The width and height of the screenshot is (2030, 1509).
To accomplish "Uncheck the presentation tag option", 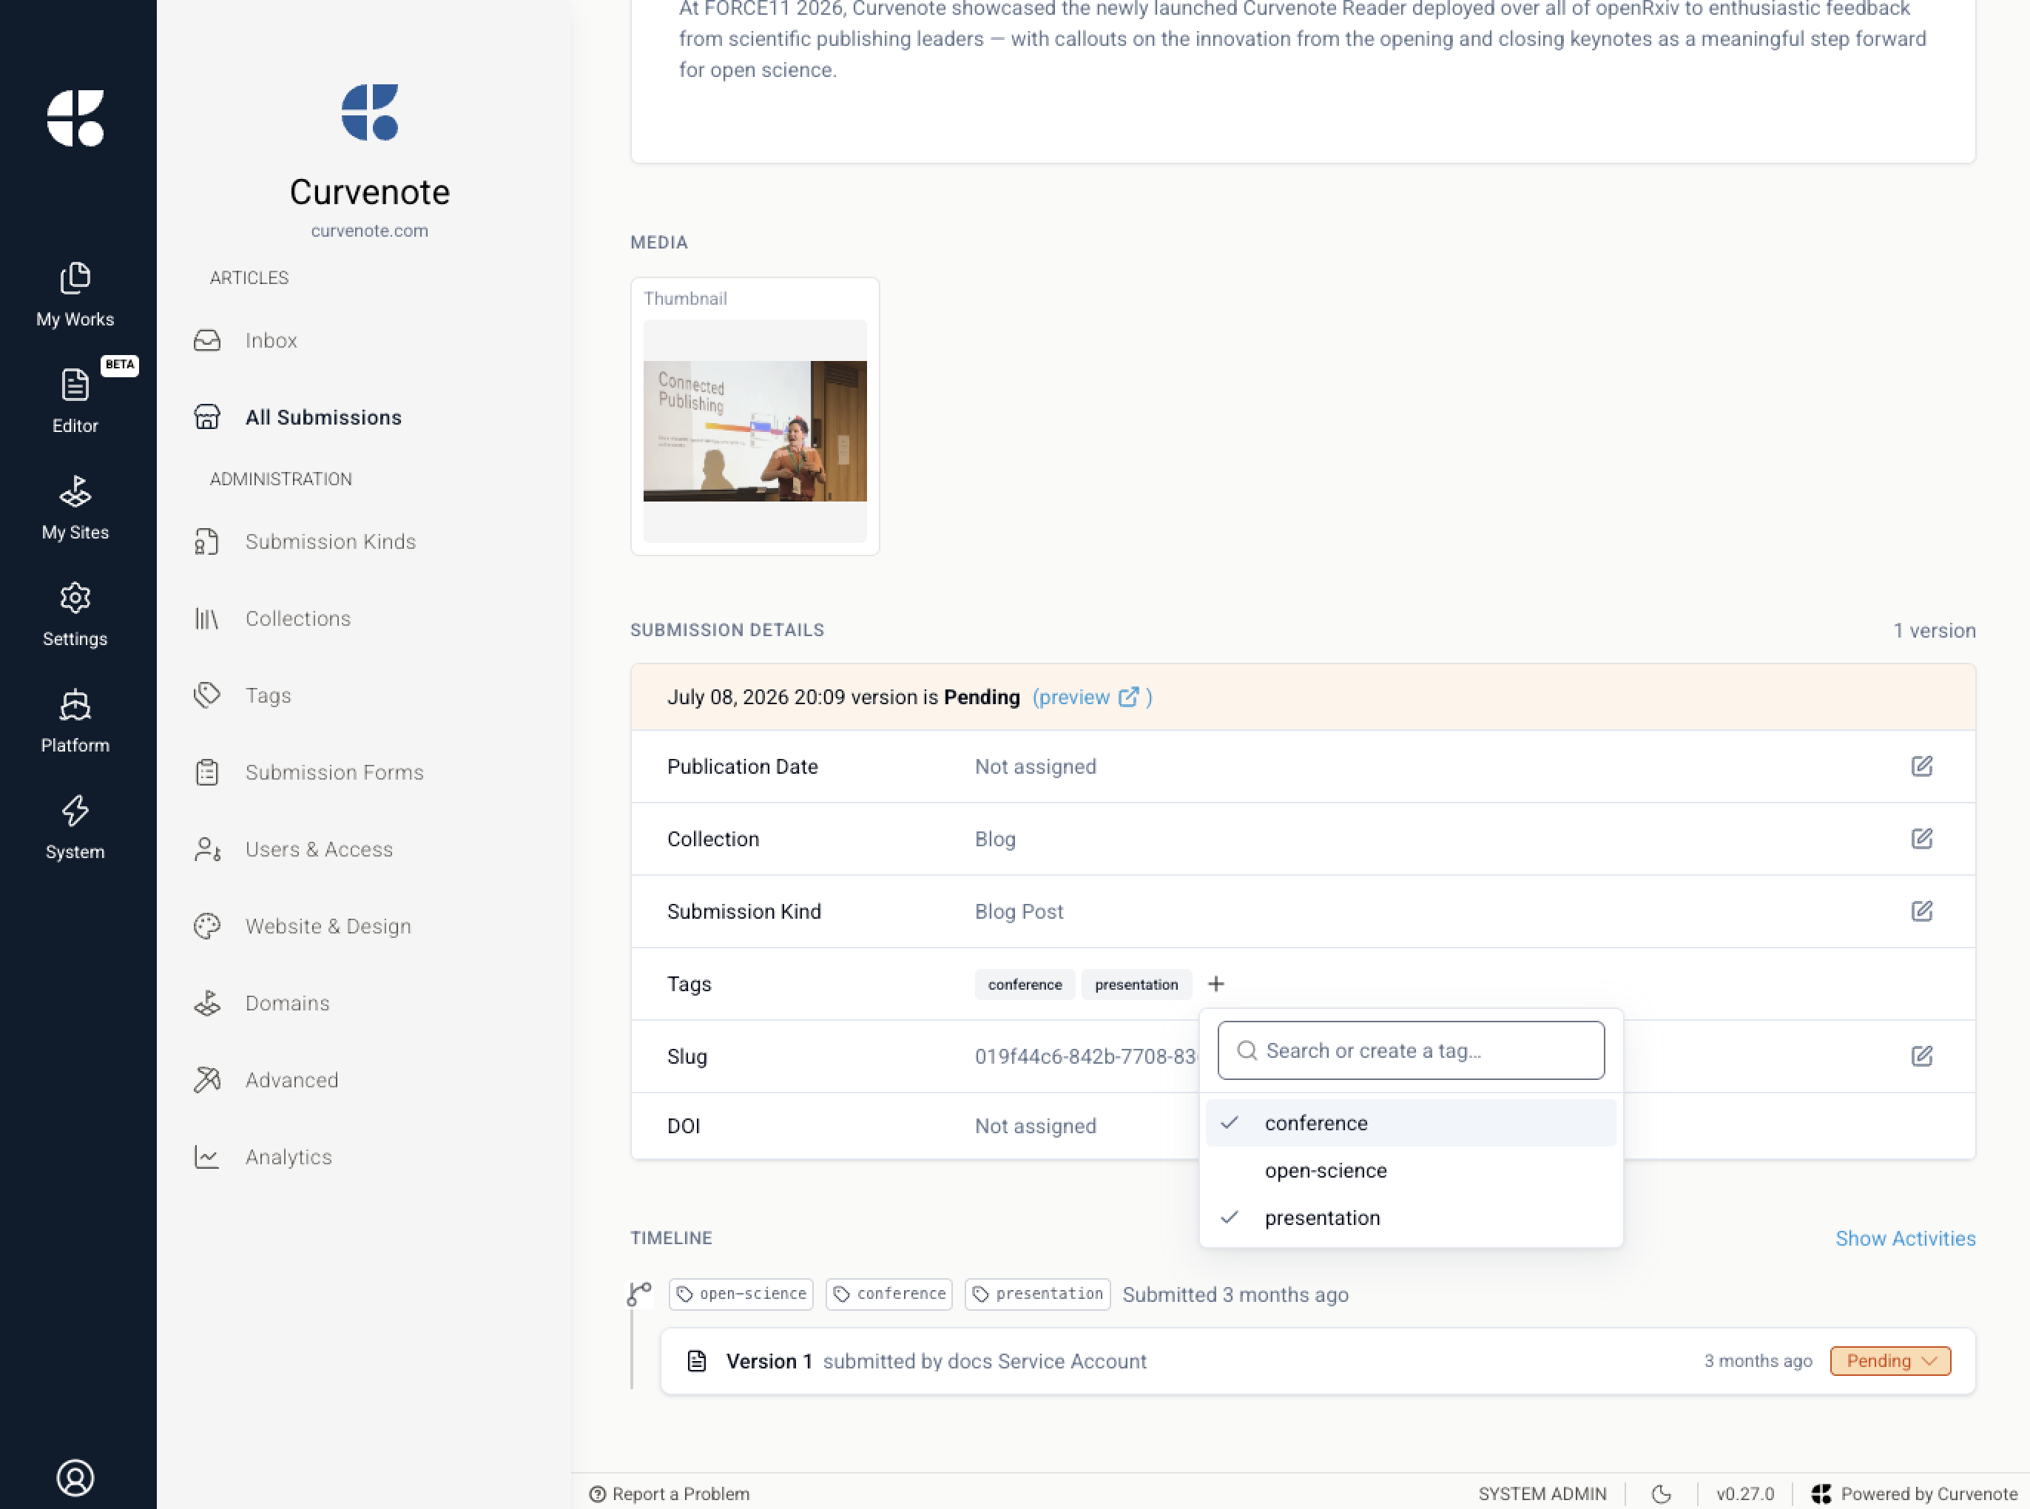I will (x=1409, y=1218).
